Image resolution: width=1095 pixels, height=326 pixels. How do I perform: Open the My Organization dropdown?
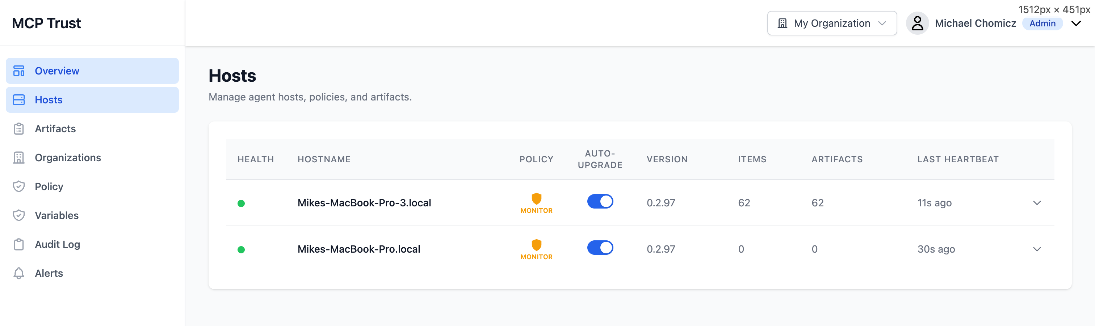[831, 23]
